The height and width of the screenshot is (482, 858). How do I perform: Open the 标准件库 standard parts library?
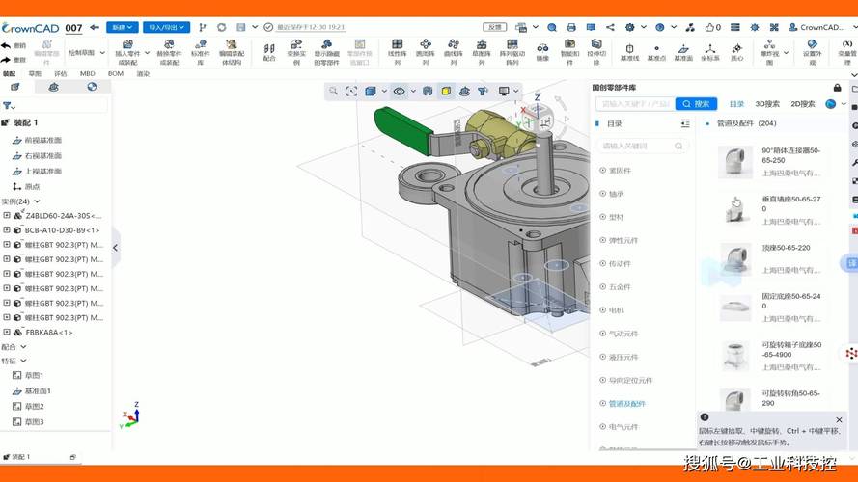[201, 52]
